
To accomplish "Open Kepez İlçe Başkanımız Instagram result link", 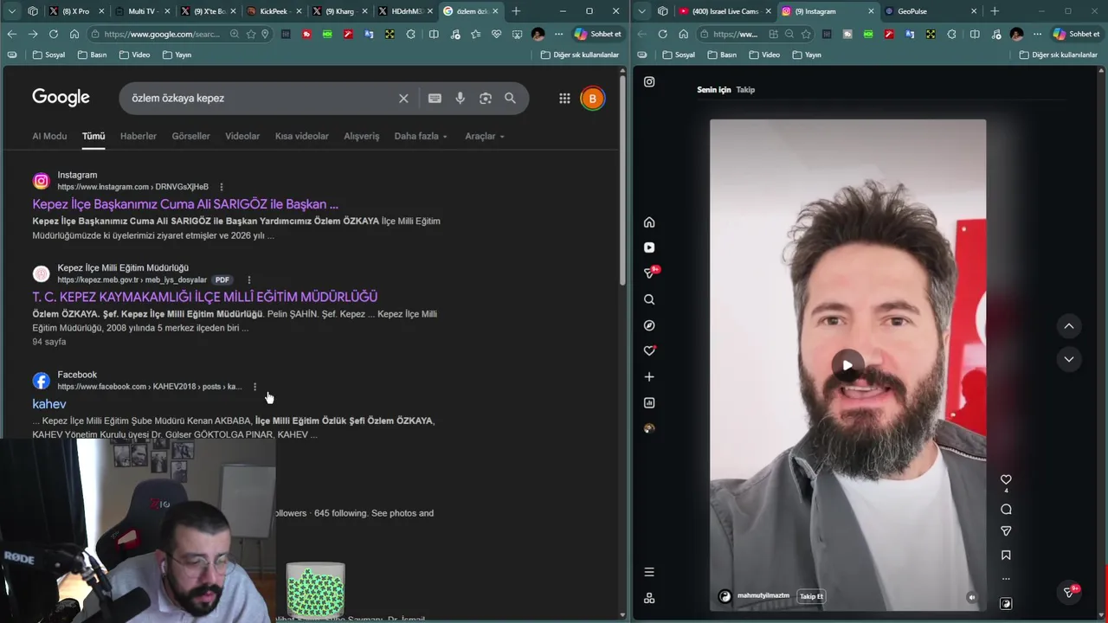I will tap(185, 204).
